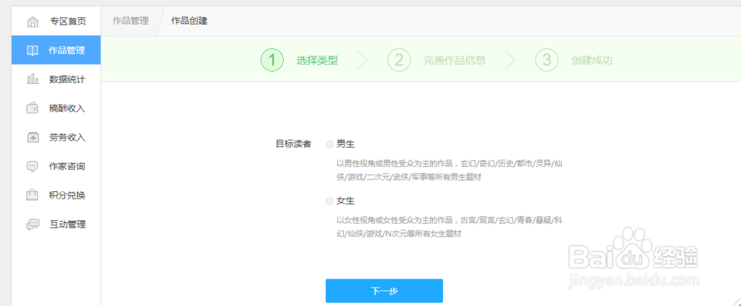
Task: Click the step 3 circle icon
Action: coord(547,61)
